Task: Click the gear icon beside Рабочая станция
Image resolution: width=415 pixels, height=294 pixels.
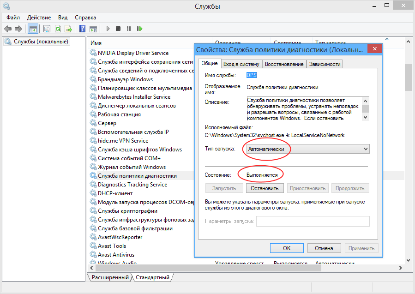Action: (x=93, y=114)
